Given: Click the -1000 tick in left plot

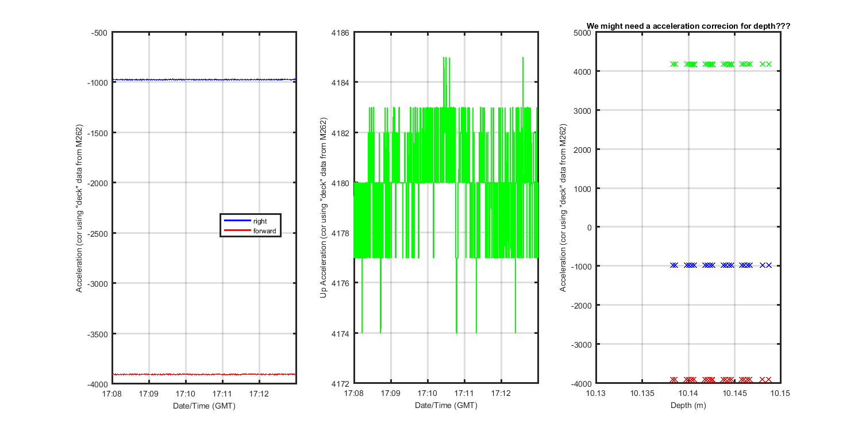Looking at the screenshot, I should [x=97, y=83].
